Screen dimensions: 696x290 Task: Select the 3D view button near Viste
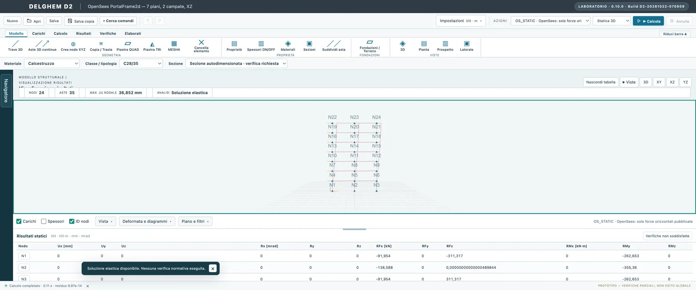tap(646, 82)
